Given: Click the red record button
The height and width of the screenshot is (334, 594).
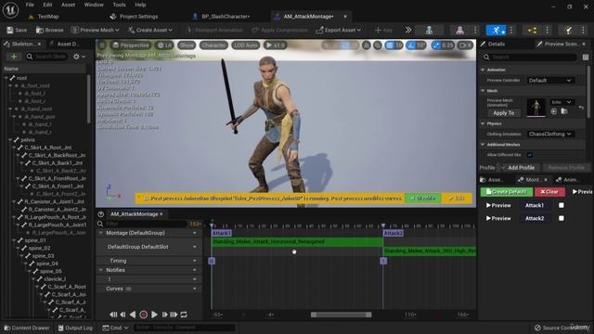Looking at the screenshot, I should 143,315.
